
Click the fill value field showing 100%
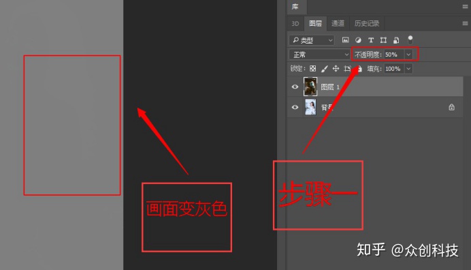coord(394,69)
